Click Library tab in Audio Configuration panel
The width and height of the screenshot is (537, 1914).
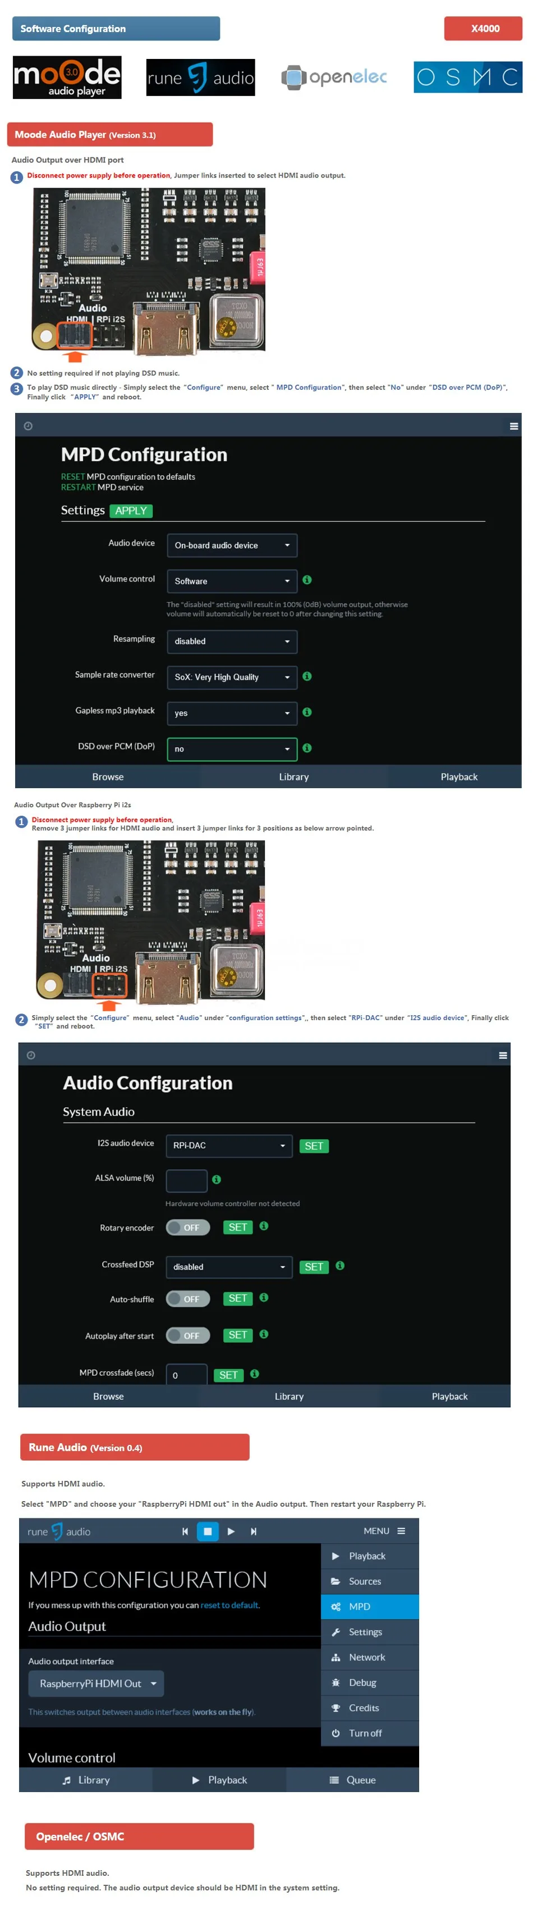[x=290, y=1396]
